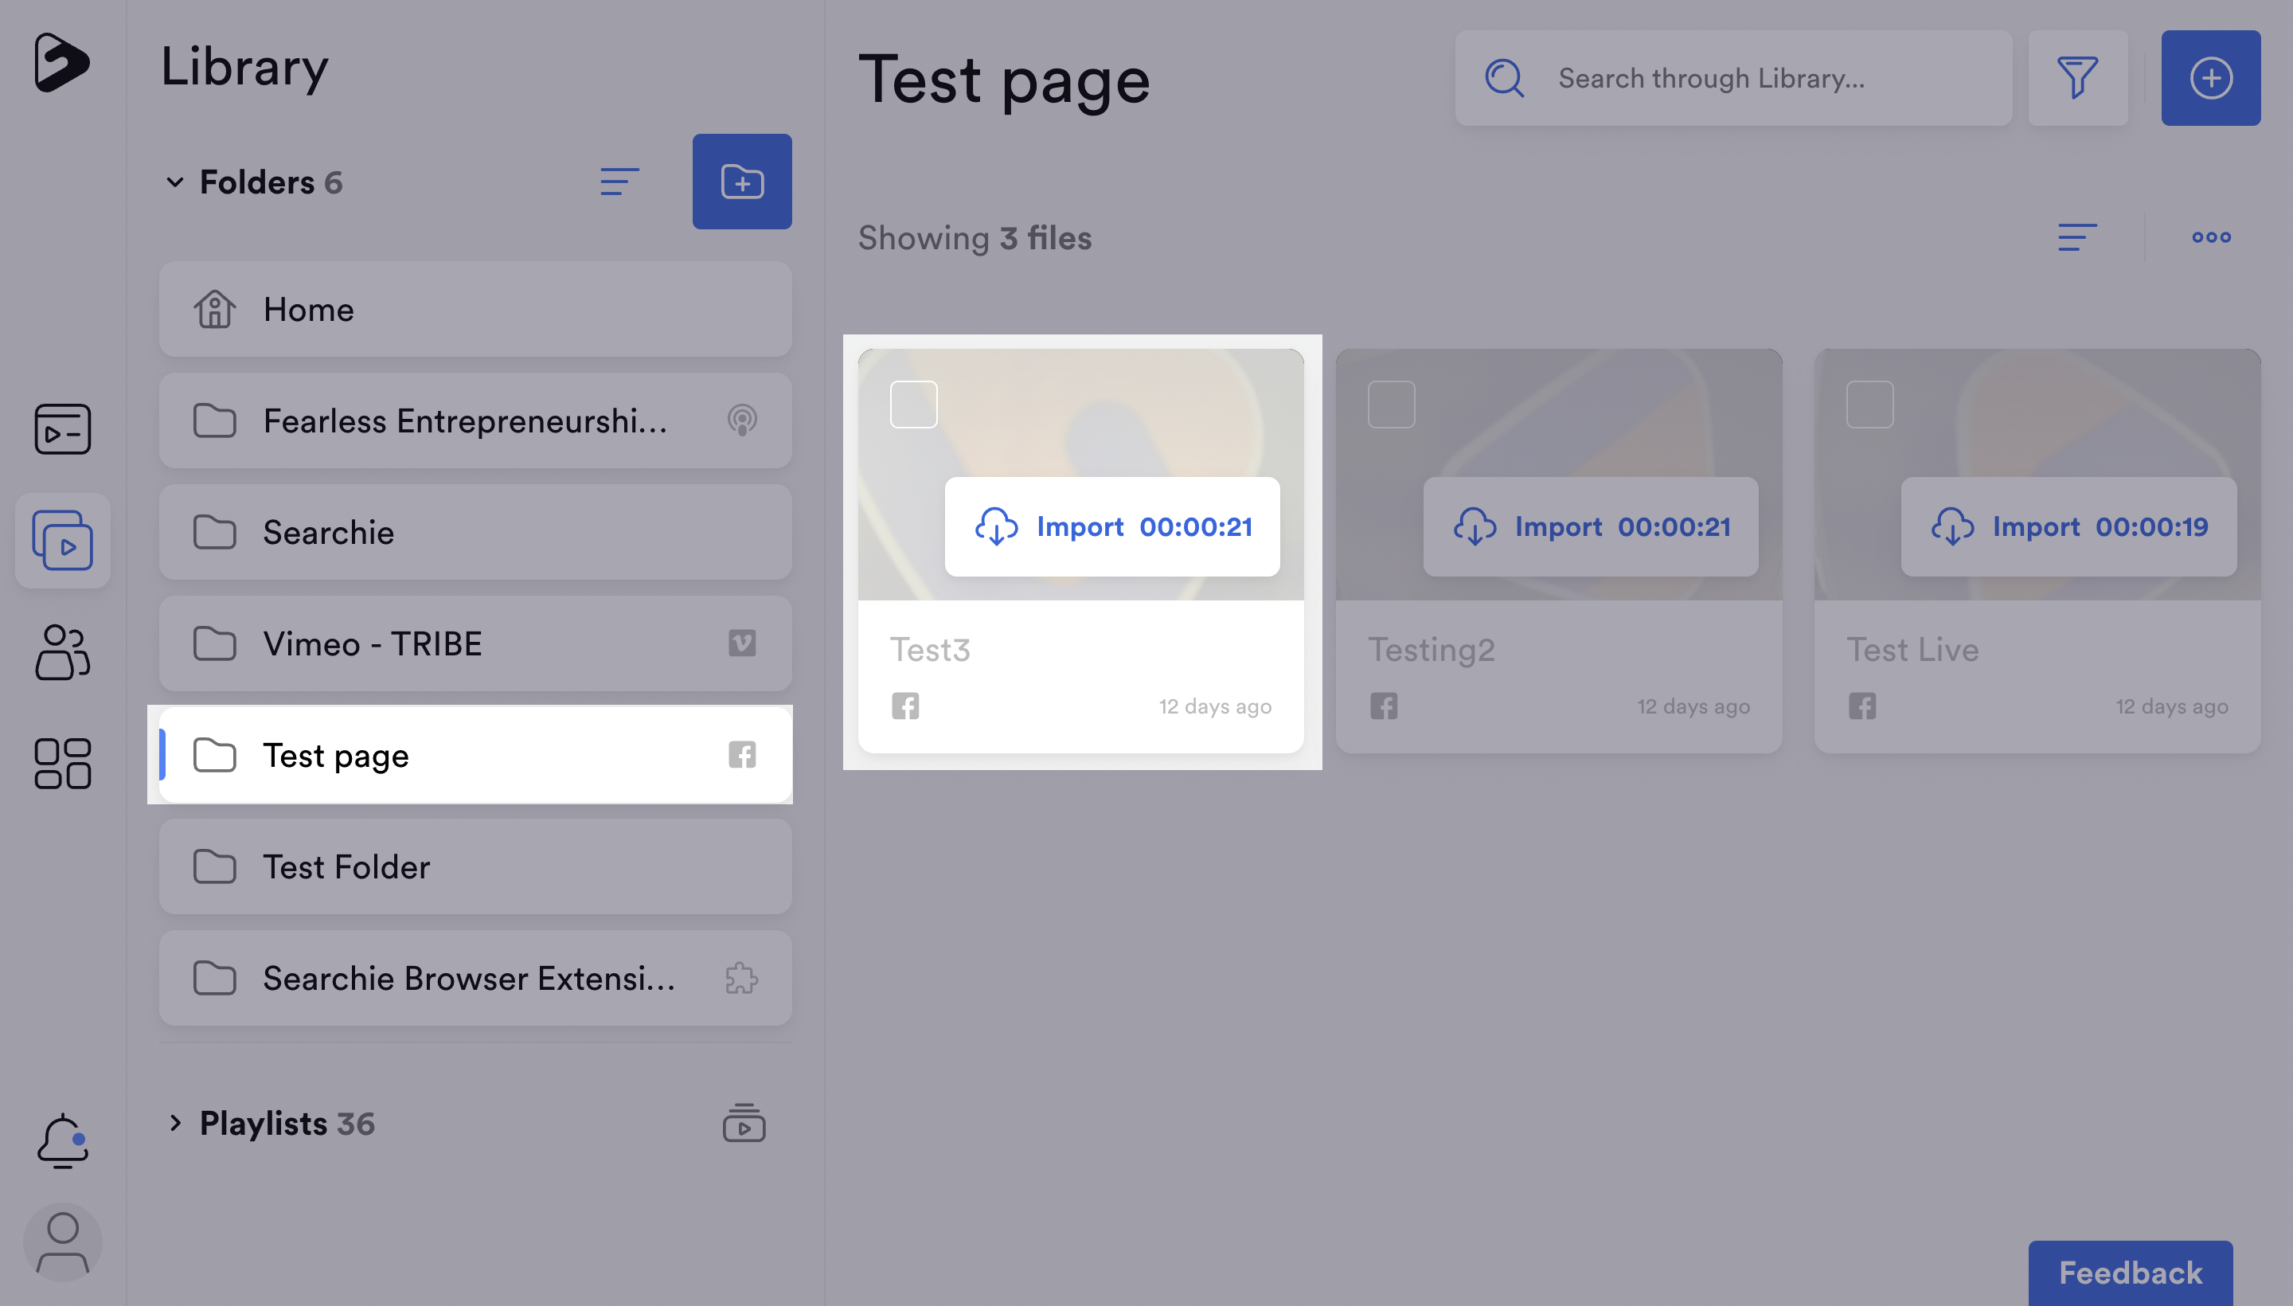
Task: Select the Test3 file checkbox
Action: (914, 405)
